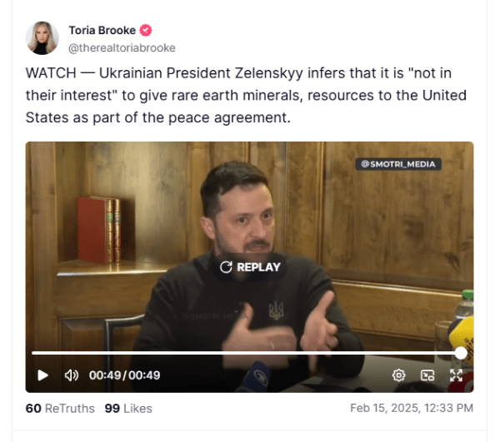Screen dimensions: 500x442
Task: View the 99 Likes list
Action: pos(128,408)
